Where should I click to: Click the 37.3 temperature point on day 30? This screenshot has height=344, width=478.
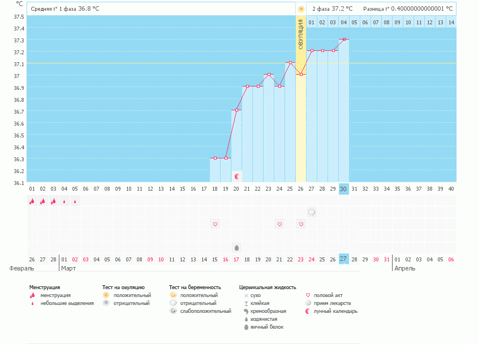tap(343, 40)
